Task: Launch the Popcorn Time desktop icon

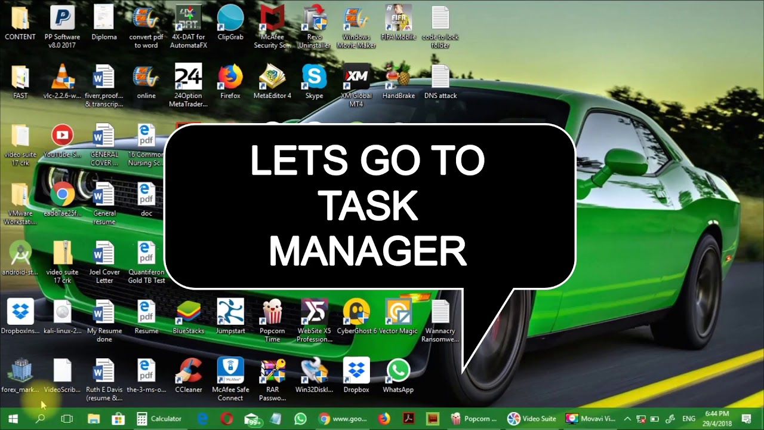Action: [272, 321]
